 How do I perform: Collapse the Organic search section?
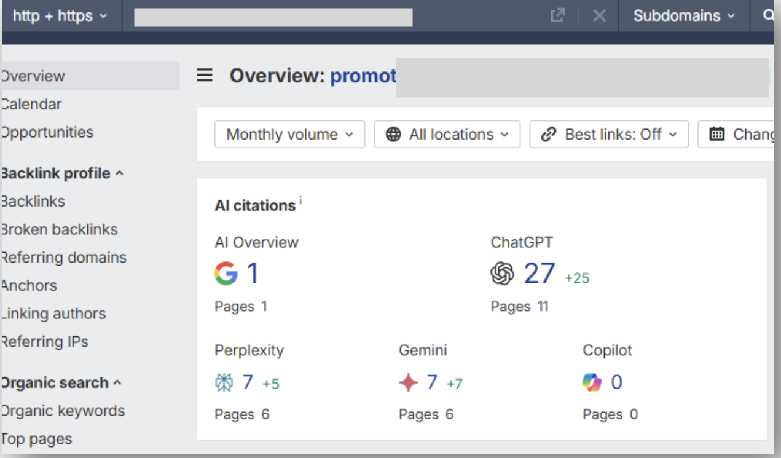pyautogui.click(x=60, y=383)
